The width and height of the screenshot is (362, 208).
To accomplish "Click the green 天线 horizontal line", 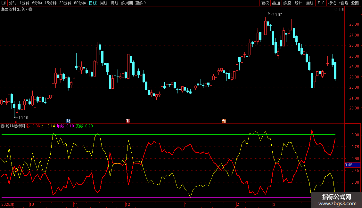I will 169,135.
